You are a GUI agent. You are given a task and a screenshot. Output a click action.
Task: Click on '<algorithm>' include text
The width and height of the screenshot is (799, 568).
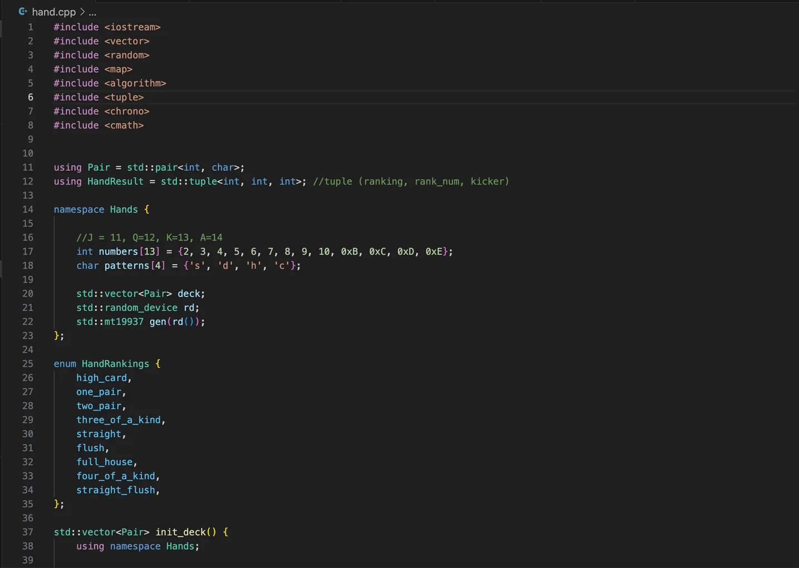(x=135, y=83)
